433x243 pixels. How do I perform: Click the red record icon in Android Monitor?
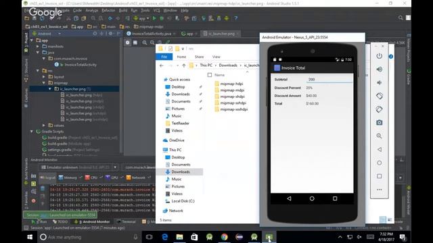coord(33,200)
